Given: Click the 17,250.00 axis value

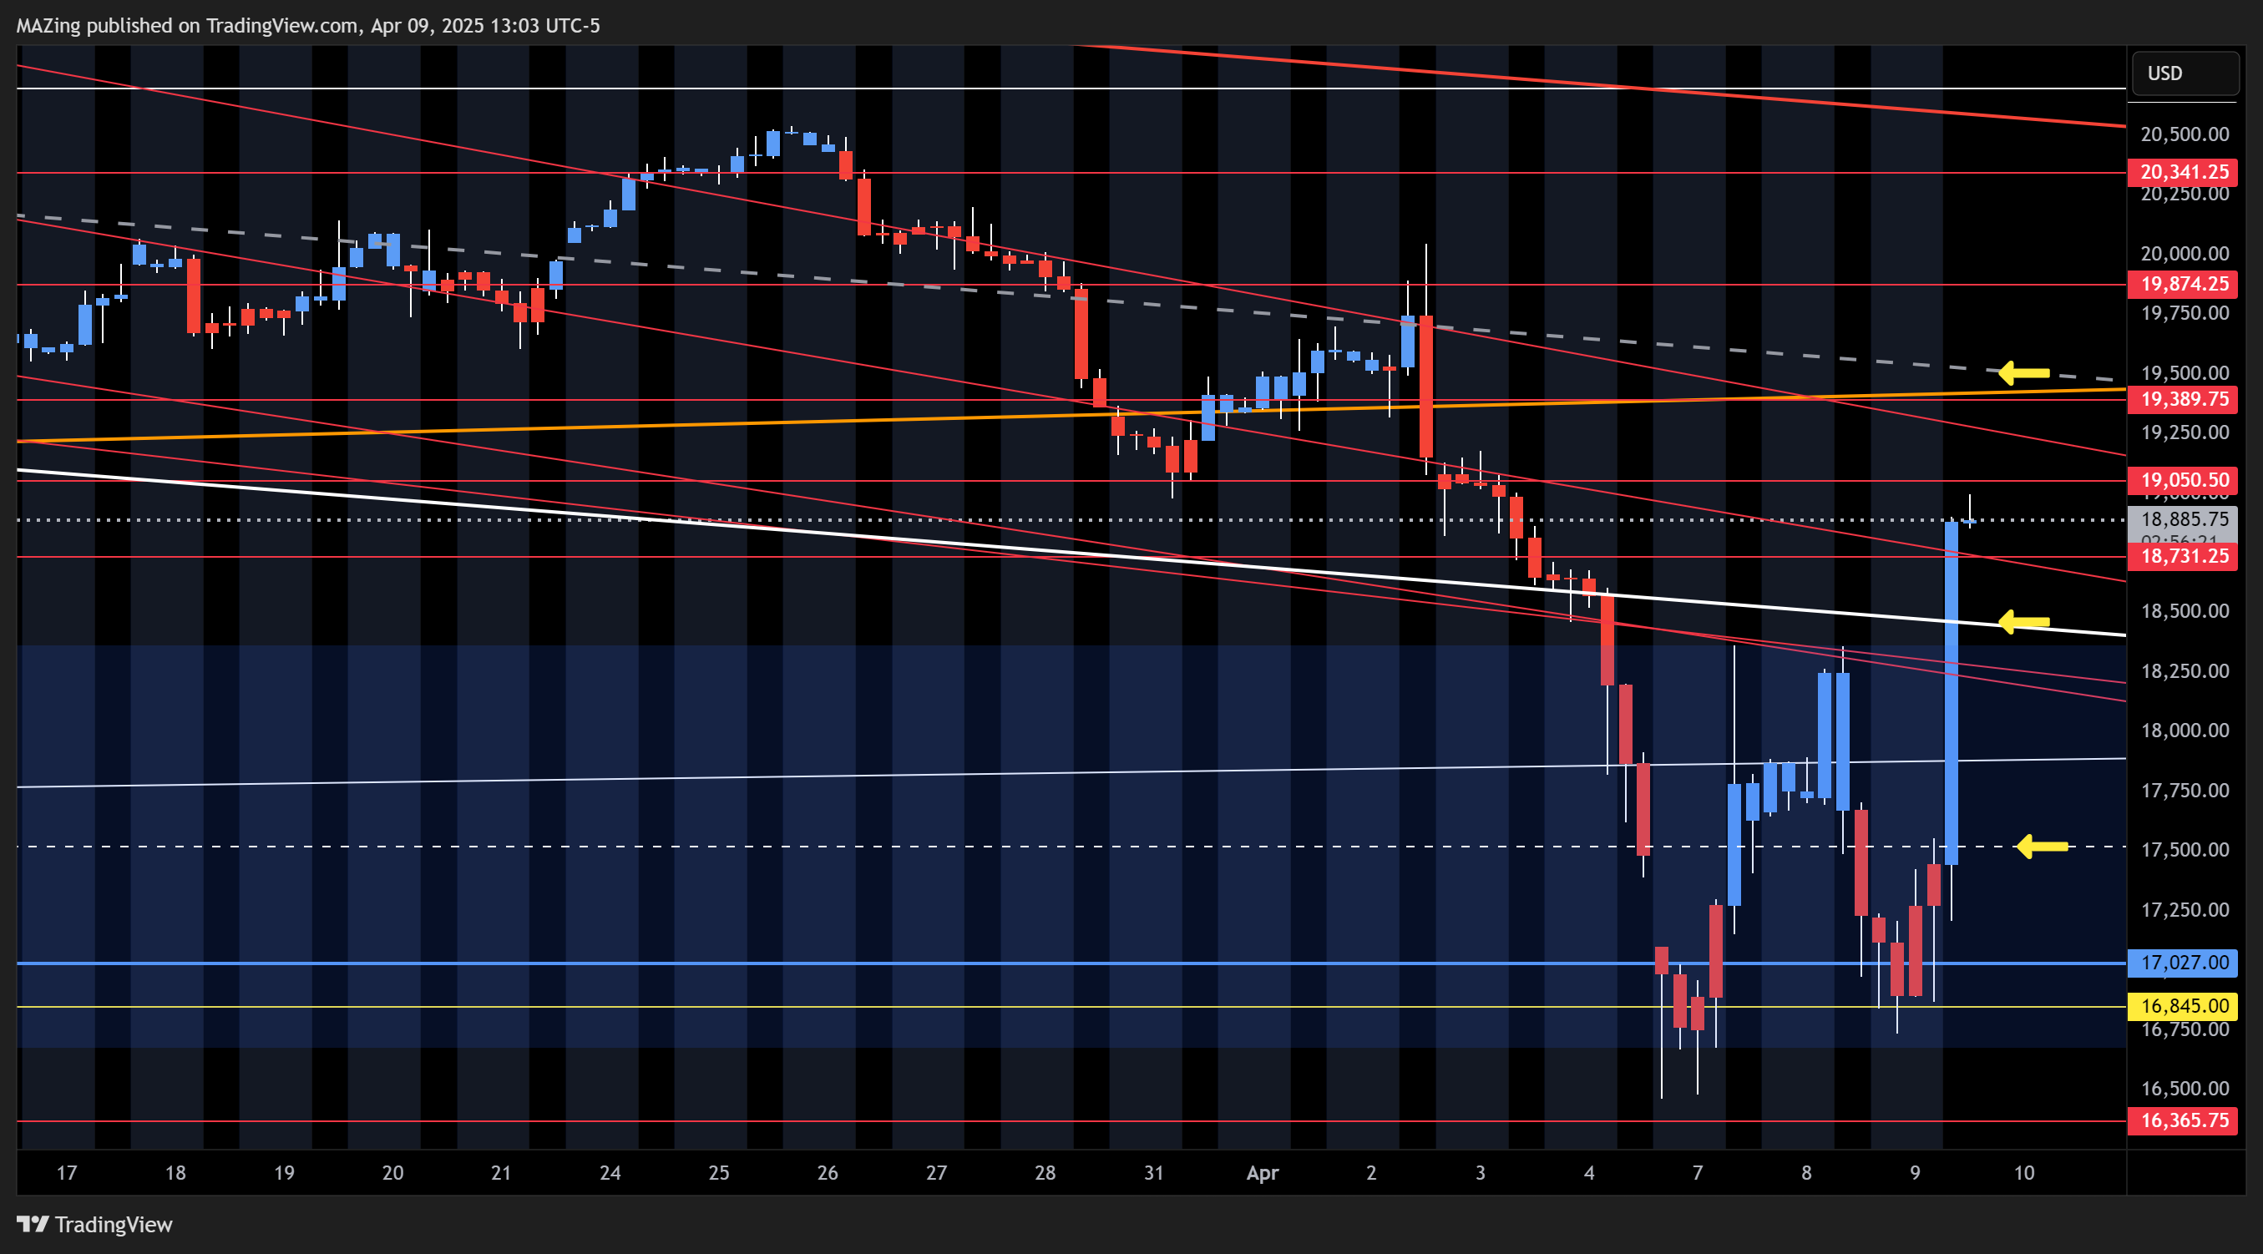Looking at the screenshot, I should point(2185,910).
